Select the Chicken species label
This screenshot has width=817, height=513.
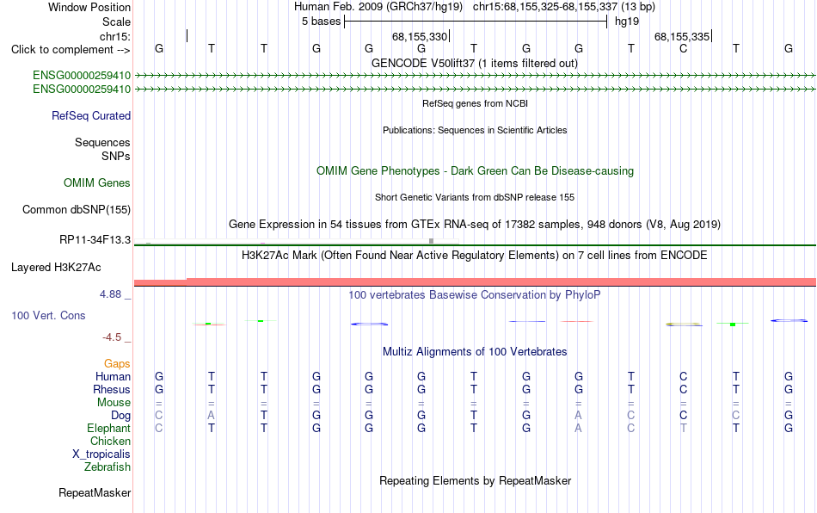tap(110, 441)
